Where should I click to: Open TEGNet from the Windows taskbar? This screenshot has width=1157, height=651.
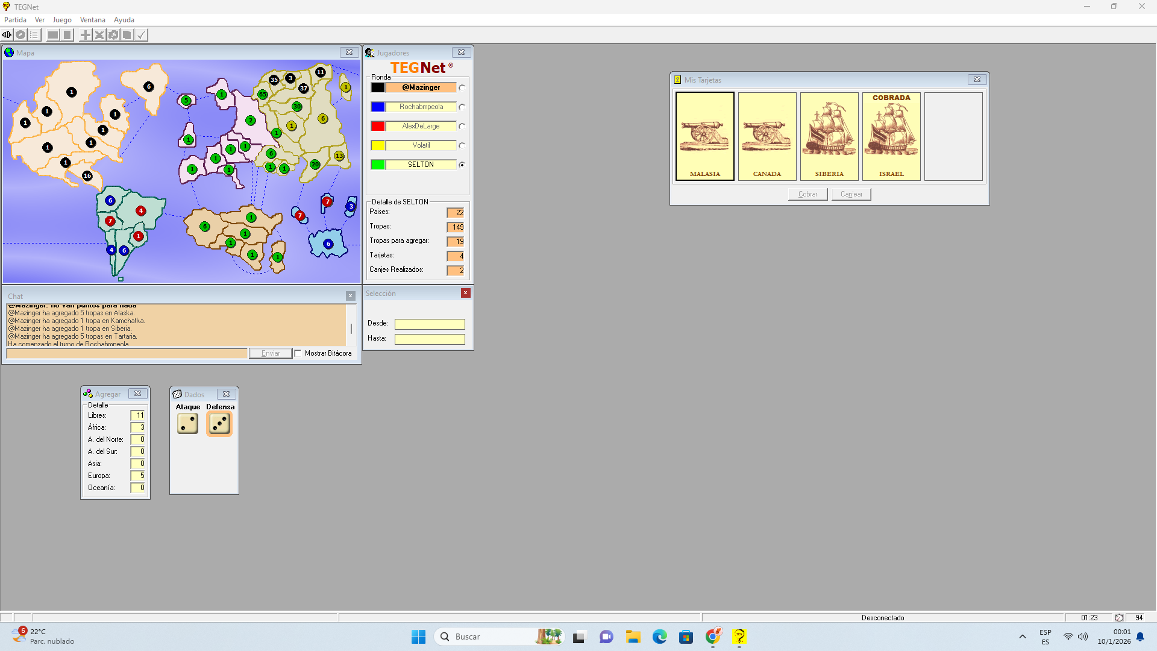pyautogui.click(x=739, y=637)
